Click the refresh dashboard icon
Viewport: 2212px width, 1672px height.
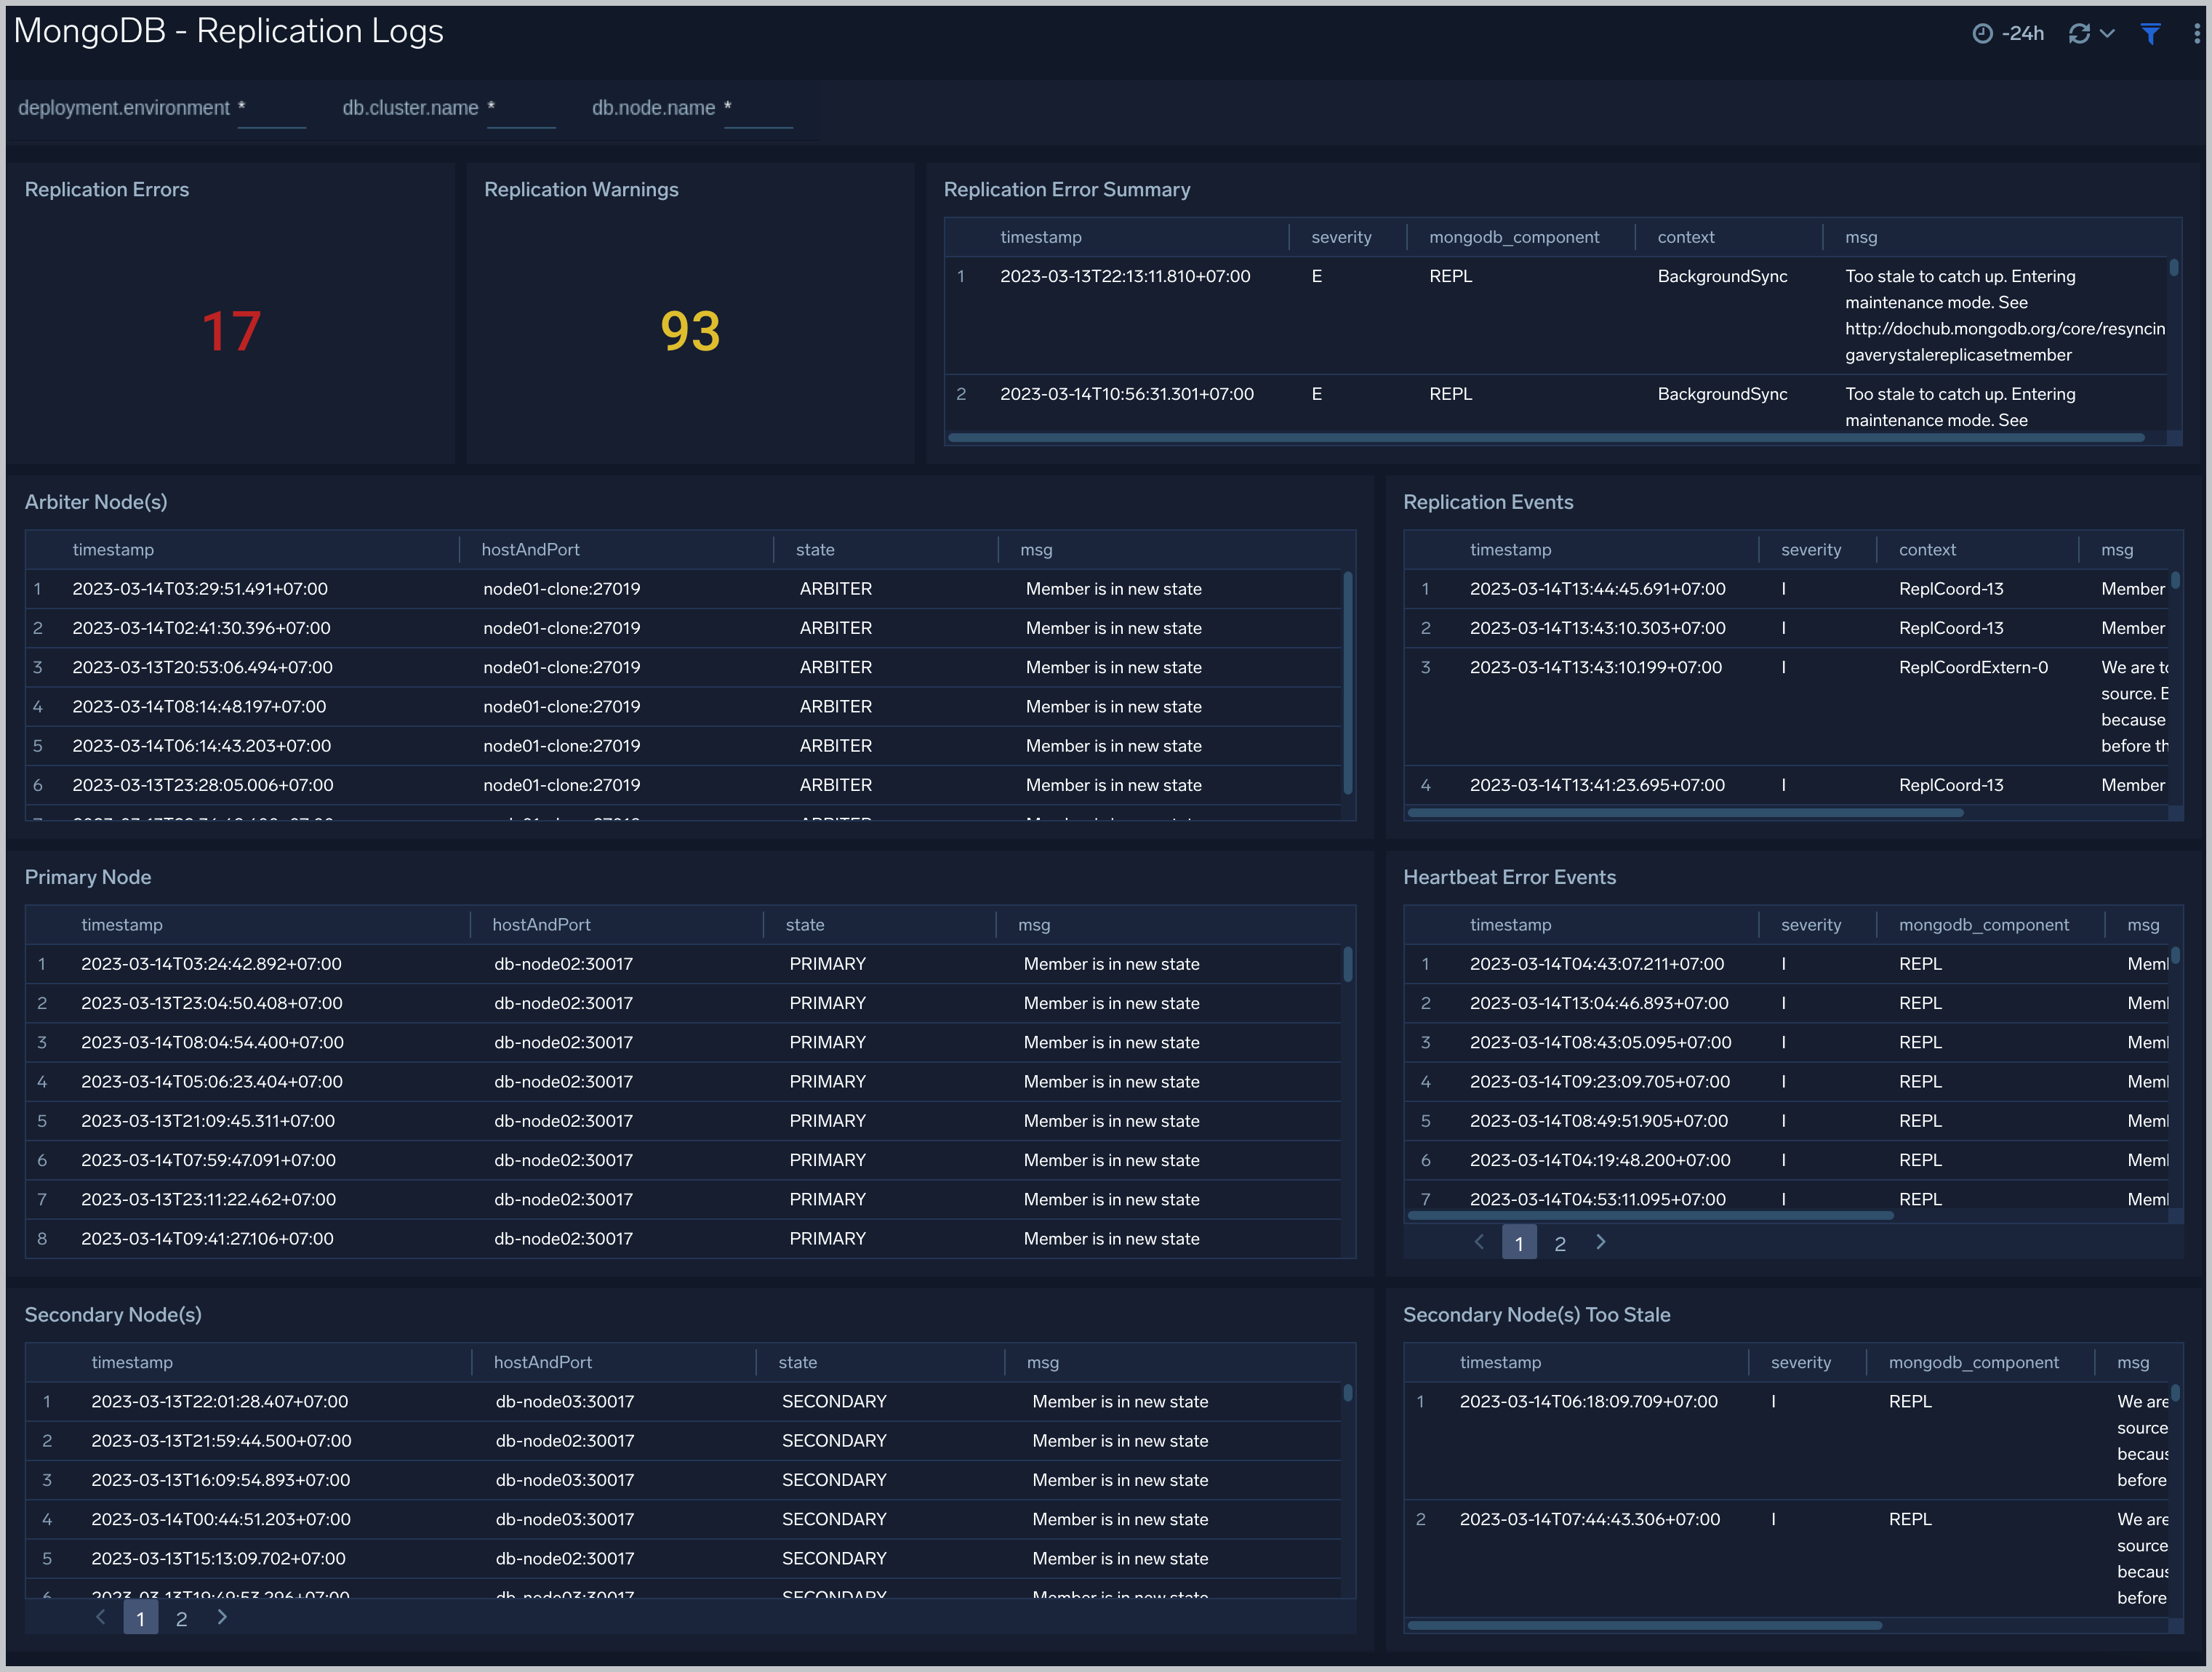pyautogui.click(x=2079, y=33)
